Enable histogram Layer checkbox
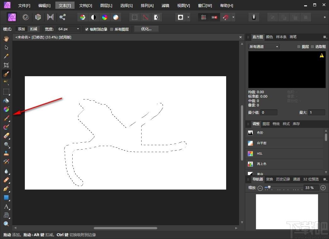The width and height of the screenshot is (329, 239). (299, 47)
